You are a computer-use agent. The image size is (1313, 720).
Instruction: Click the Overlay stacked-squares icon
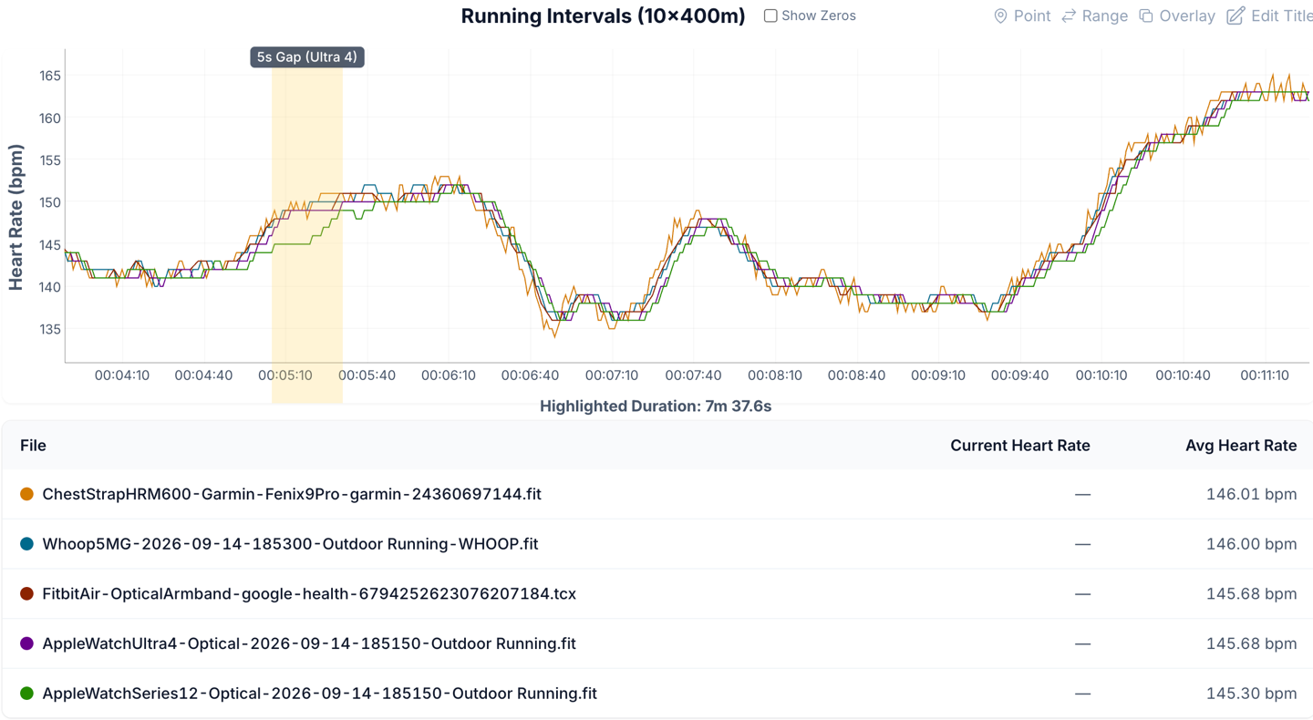pos(1146,16)
